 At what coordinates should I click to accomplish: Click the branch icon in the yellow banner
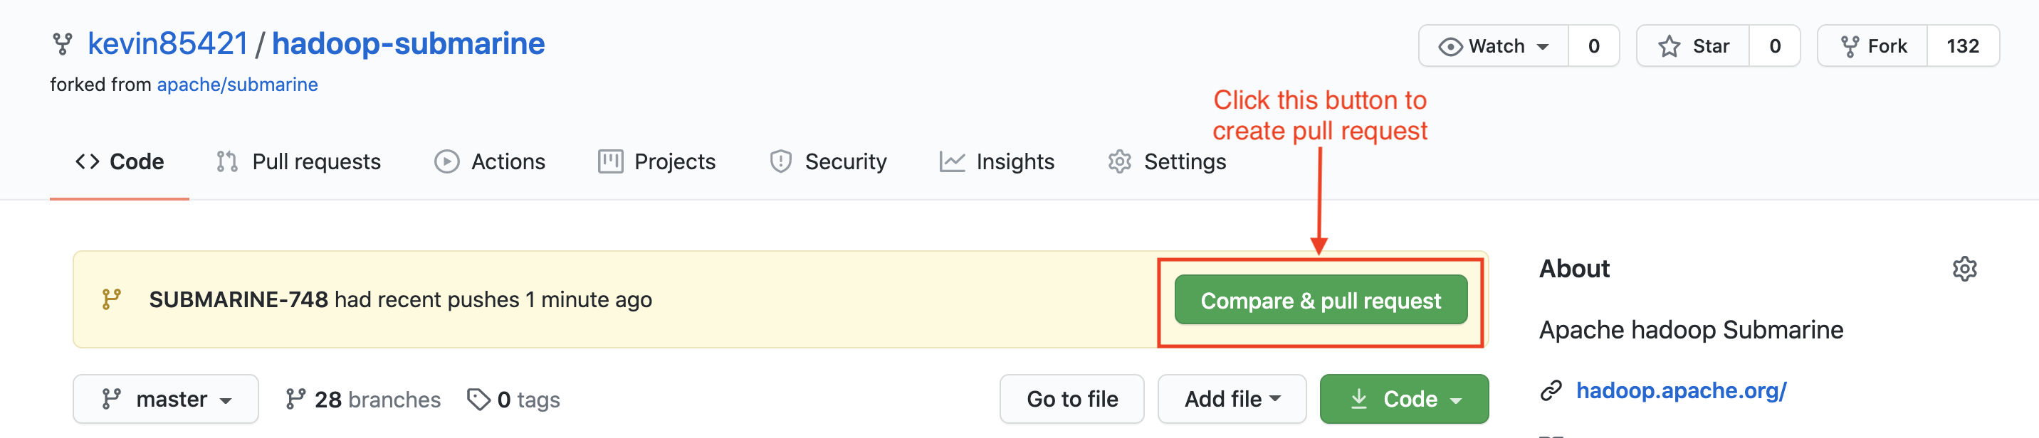112,299
